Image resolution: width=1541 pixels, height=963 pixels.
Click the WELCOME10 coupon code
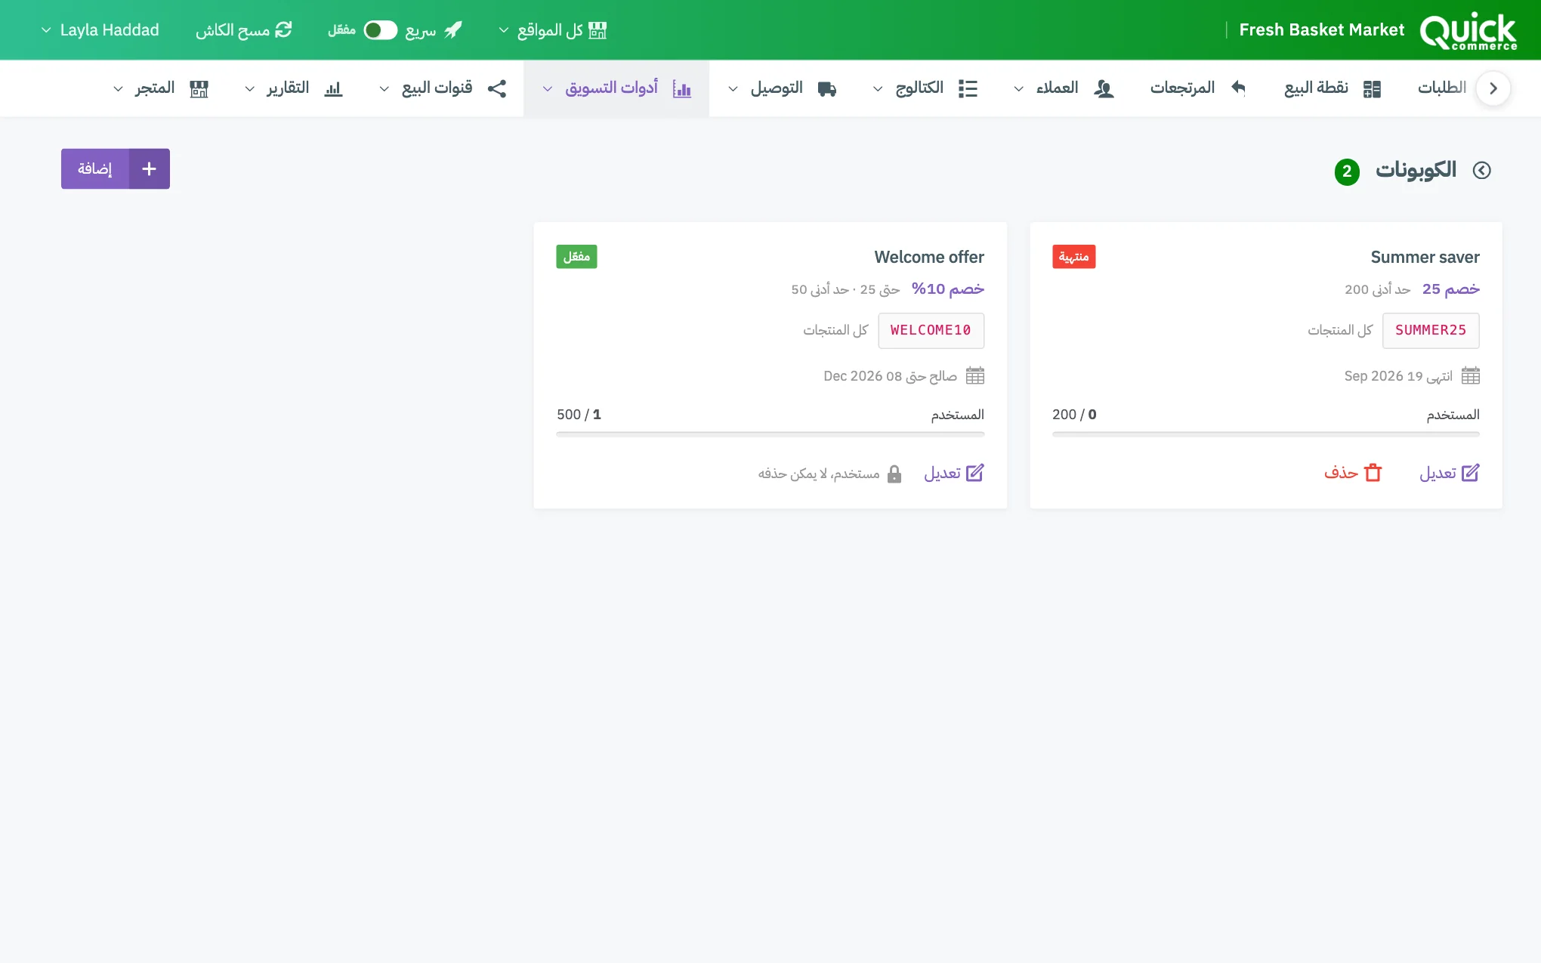pos(931,330)
